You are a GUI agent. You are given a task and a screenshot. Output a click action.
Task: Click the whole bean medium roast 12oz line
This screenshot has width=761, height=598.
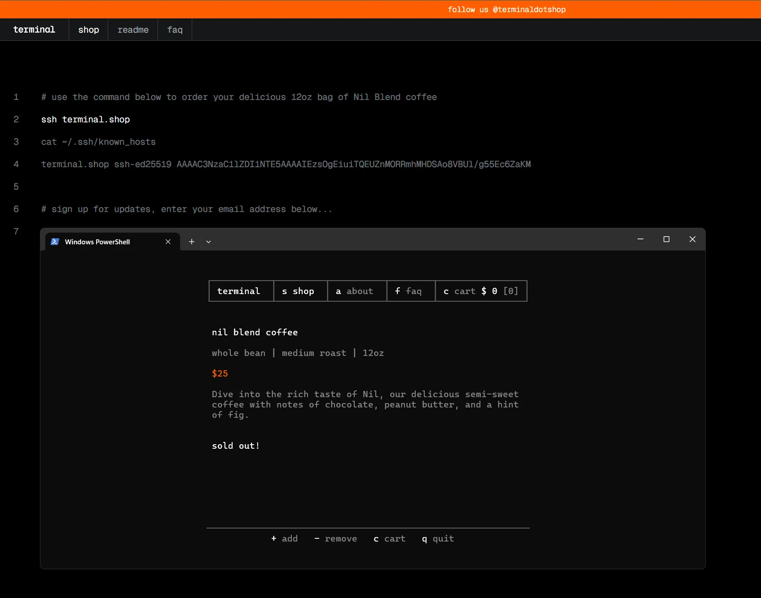coord(298,353)
